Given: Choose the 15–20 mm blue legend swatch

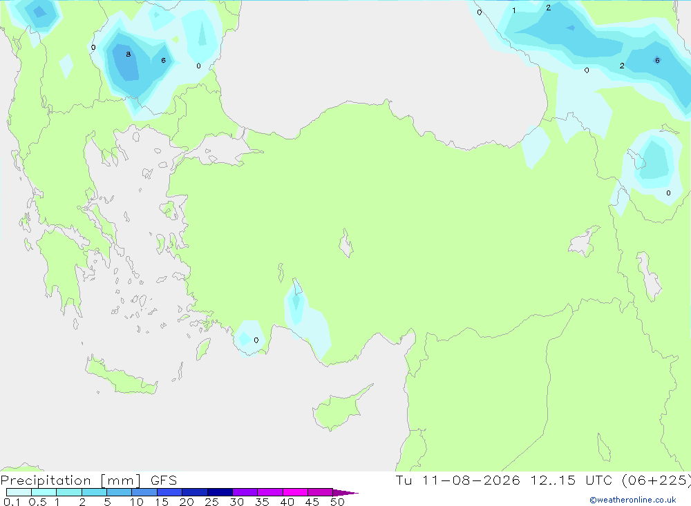Looking at the screenshot, I should pyautogui.click(x=170, y=492).
